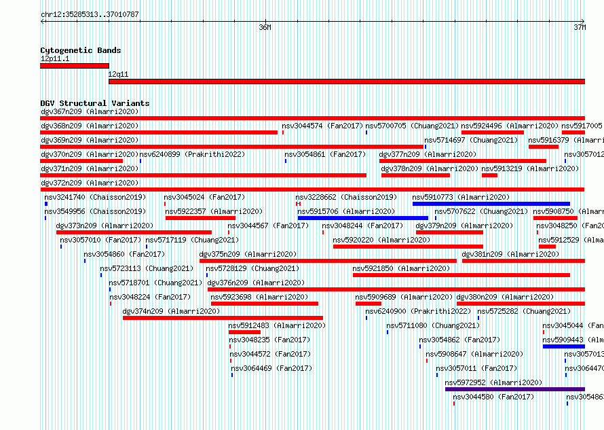
Task: Click dgv381n209 (Almarri2020) label
Action: pos(510,254)
